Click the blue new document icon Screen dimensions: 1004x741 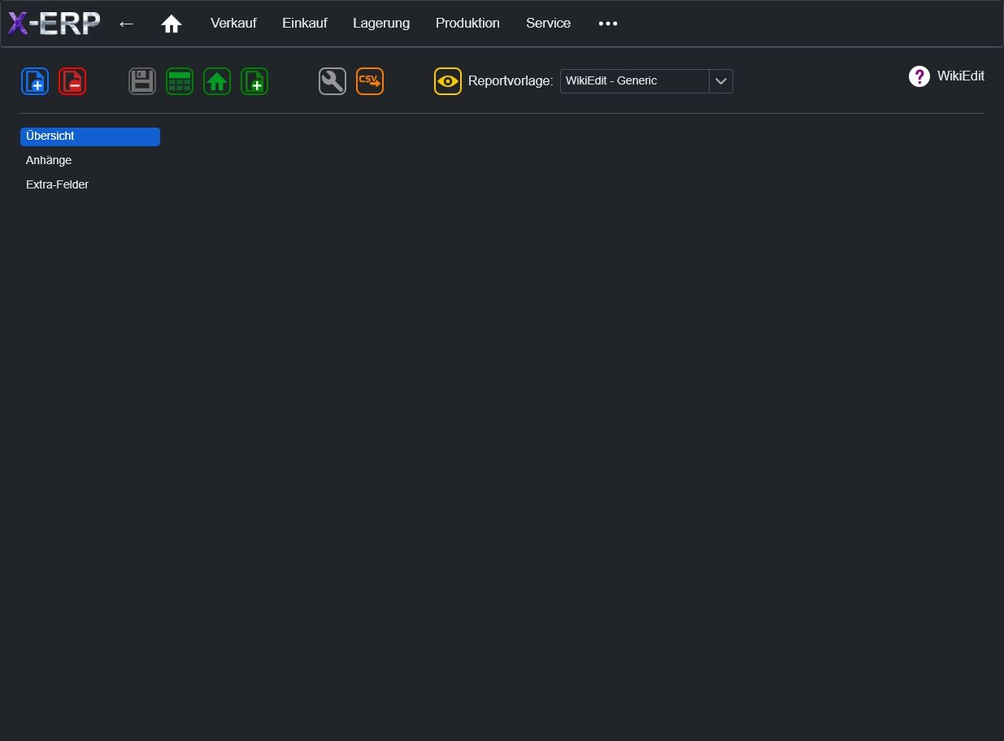(35, 81)
